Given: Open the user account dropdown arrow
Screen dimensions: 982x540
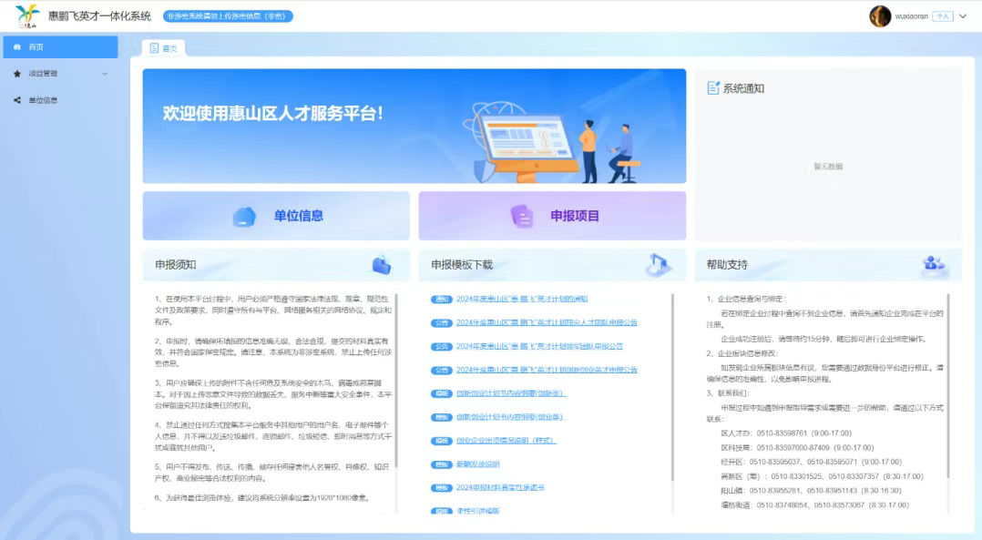Looking at the screenshot, I should pos(962,16).
